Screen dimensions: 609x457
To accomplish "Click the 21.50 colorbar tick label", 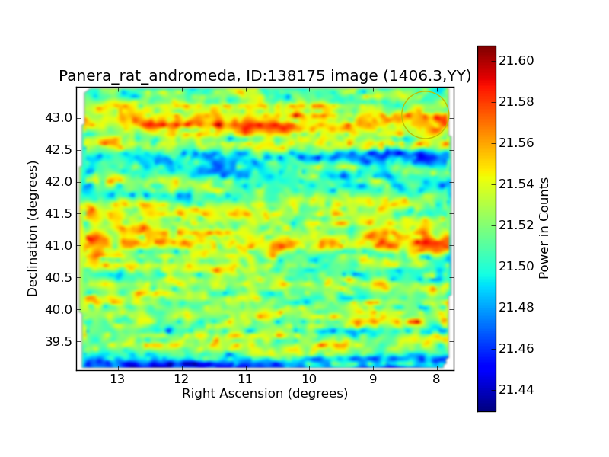I will [x=516, y=266].
